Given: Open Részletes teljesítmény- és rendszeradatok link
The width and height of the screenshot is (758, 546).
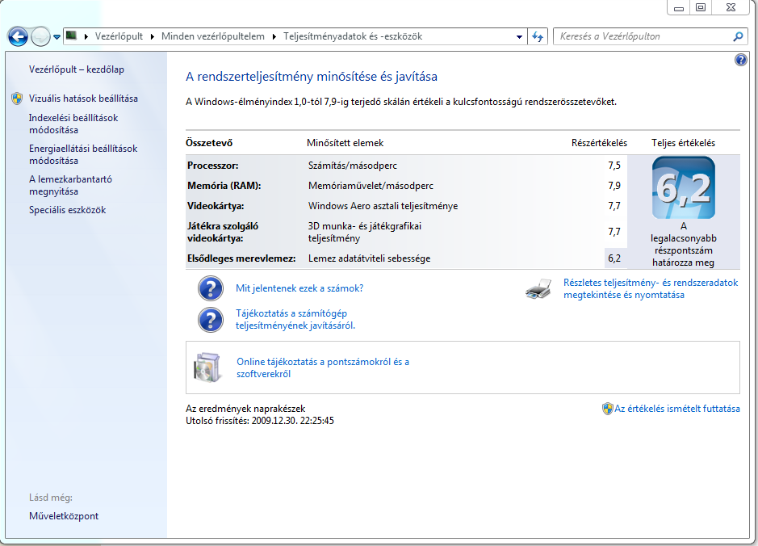Looking at the screenshot, I should [651, 288].
